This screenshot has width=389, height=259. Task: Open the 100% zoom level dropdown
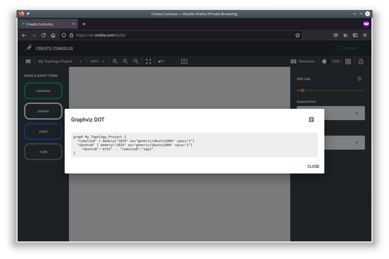(97, 61)
